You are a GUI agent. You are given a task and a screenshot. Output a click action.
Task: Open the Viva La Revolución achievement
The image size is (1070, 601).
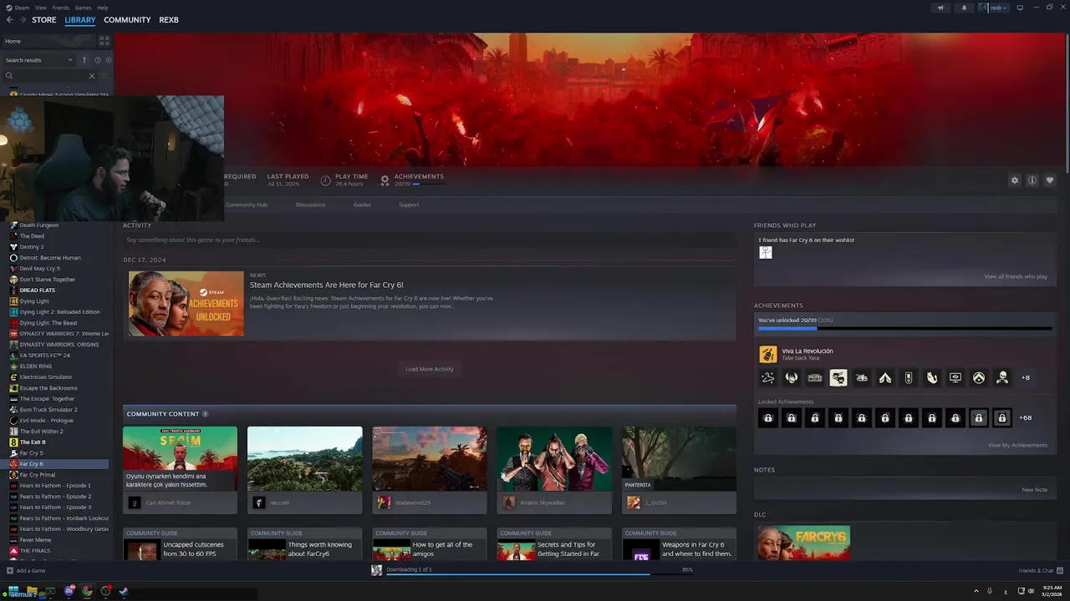(x=808, y=354)
